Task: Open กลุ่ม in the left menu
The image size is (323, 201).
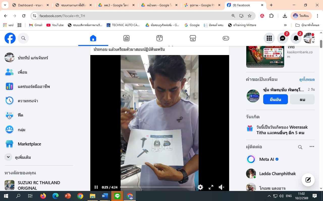Action: point(21,130)
